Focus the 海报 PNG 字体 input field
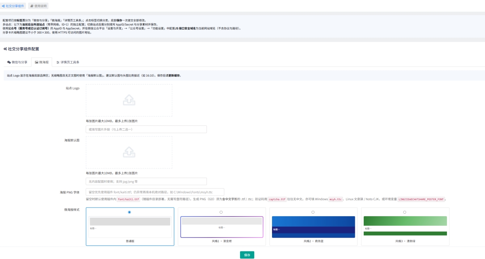Viewport: 485px width, 259px height. click(155, 192)
